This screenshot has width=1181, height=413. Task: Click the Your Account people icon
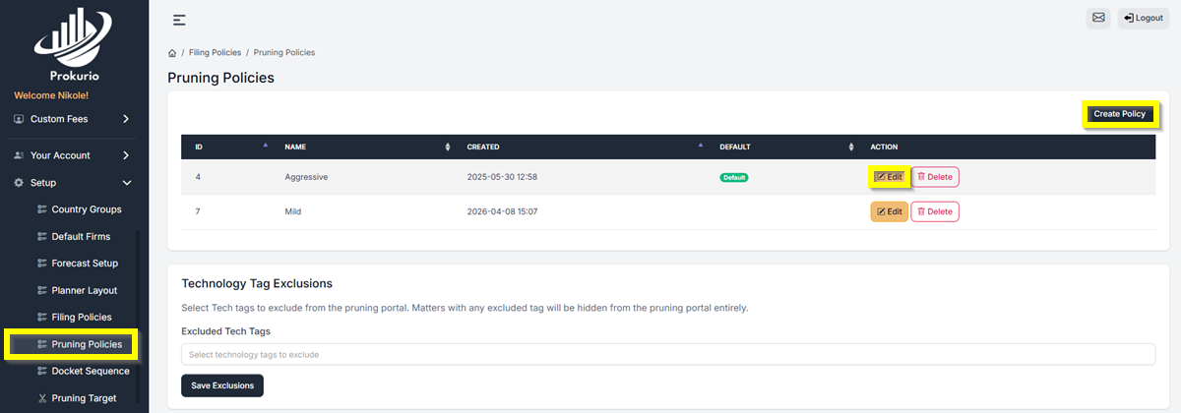19,155
